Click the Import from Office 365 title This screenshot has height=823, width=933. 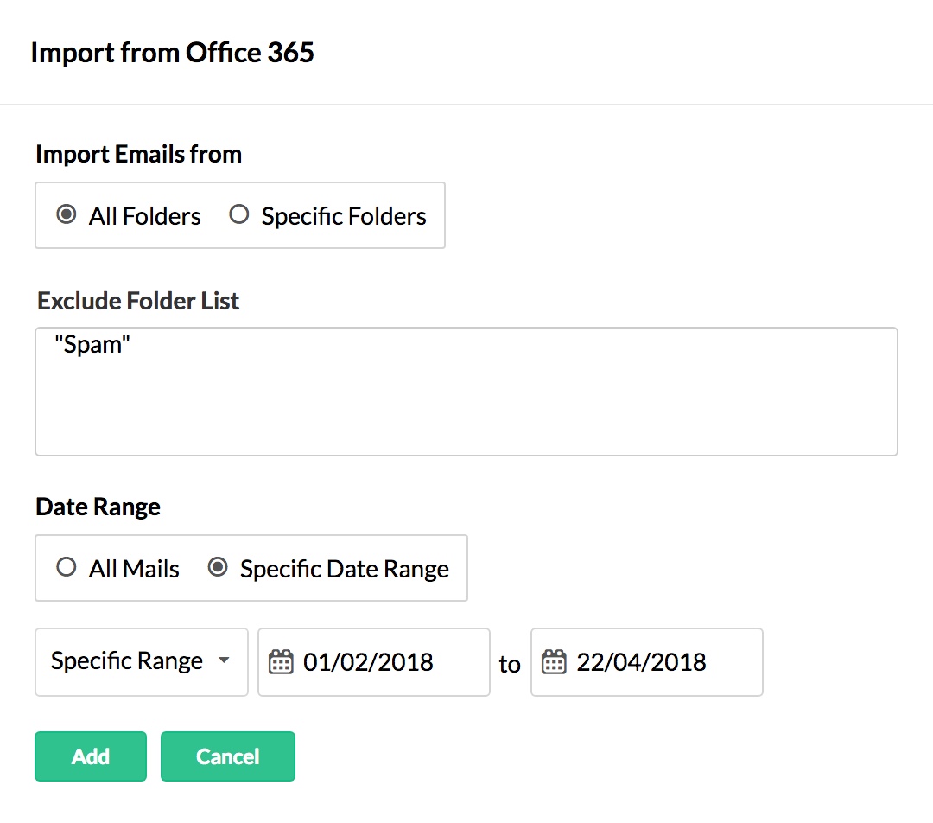[172, 53]
